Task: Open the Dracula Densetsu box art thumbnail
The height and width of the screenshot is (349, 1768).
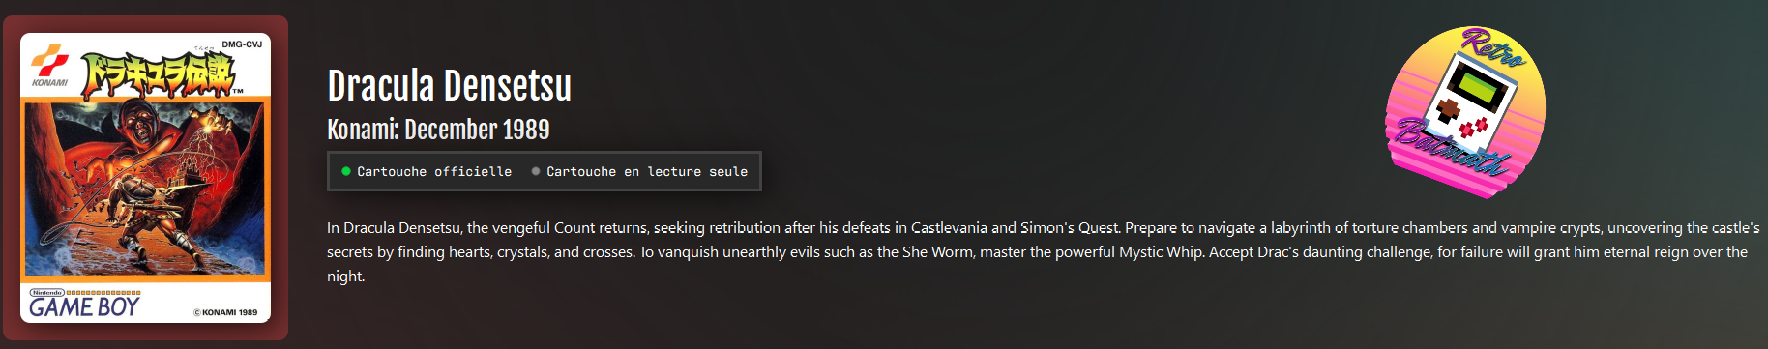Action: coord(145,178)
